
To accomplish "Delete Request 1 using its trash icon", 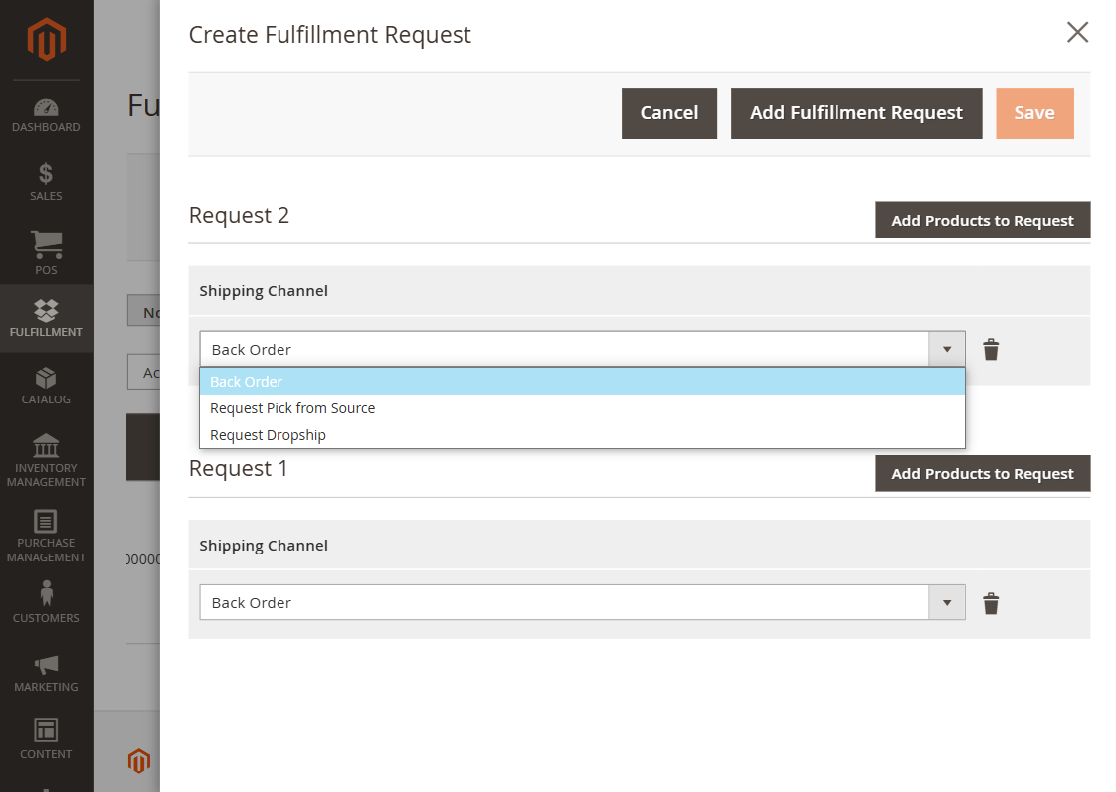I will [x=991, y=603].
